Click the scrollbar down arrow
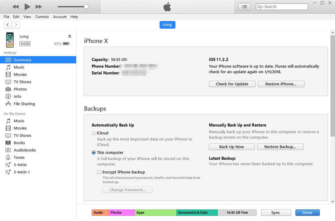 click(332, 201)
